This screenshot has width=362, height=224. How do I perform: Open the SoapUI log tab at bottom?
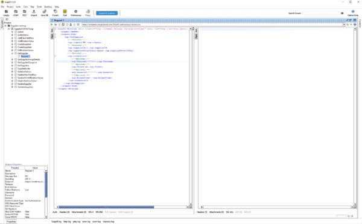(x=56, y=222)
